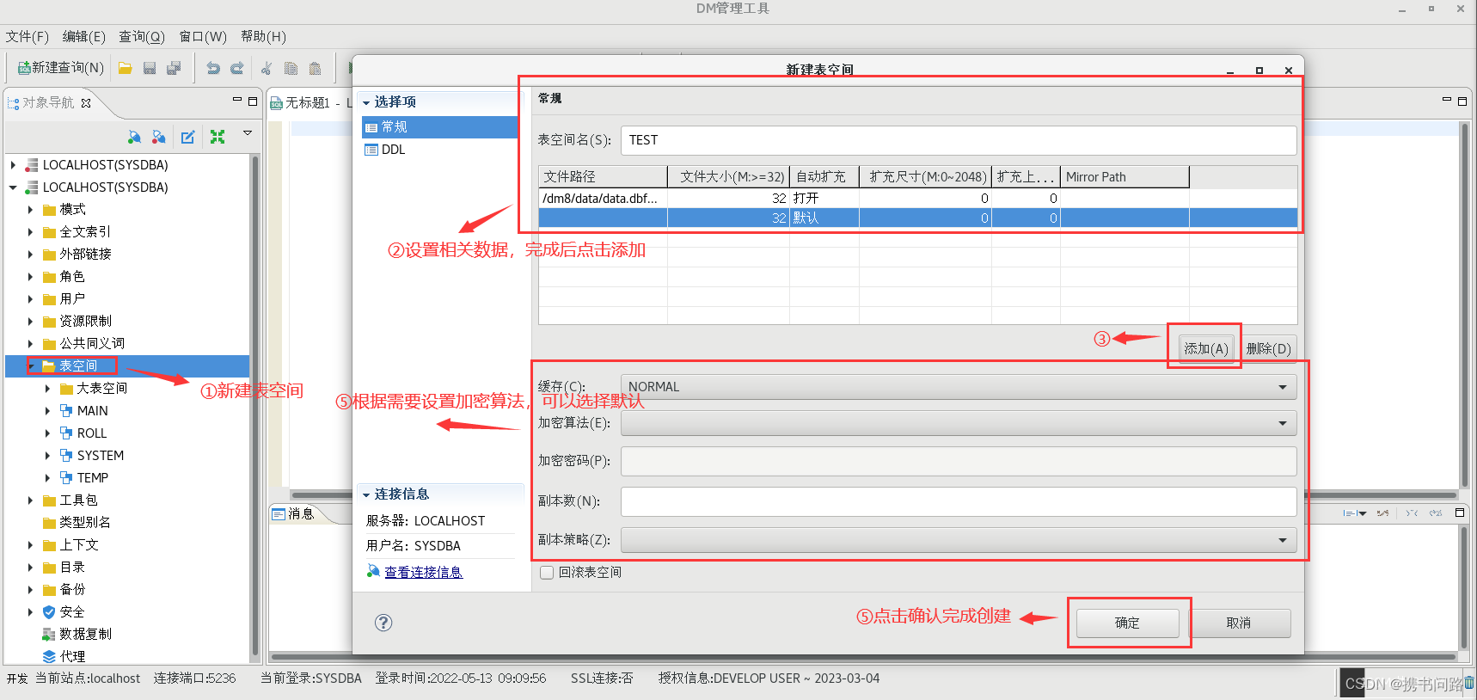Screen dimensions: 1477x700
Task: Open the 编辑(E) menu
Action: pyautogui.click(x=84, y=36)
